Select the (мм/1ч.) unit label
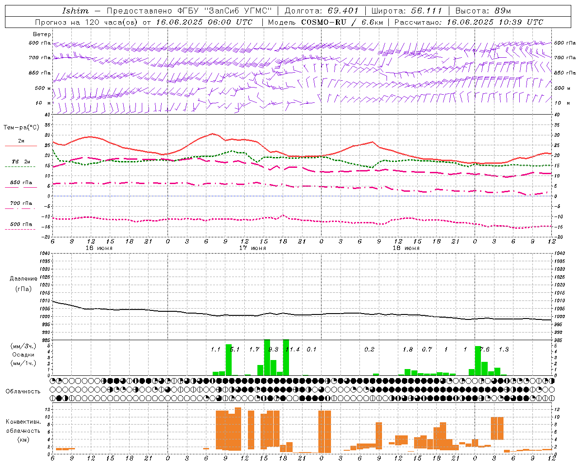The height and width of the screenshot is (462, 578). pyautogui.click(x=23, y=363)
